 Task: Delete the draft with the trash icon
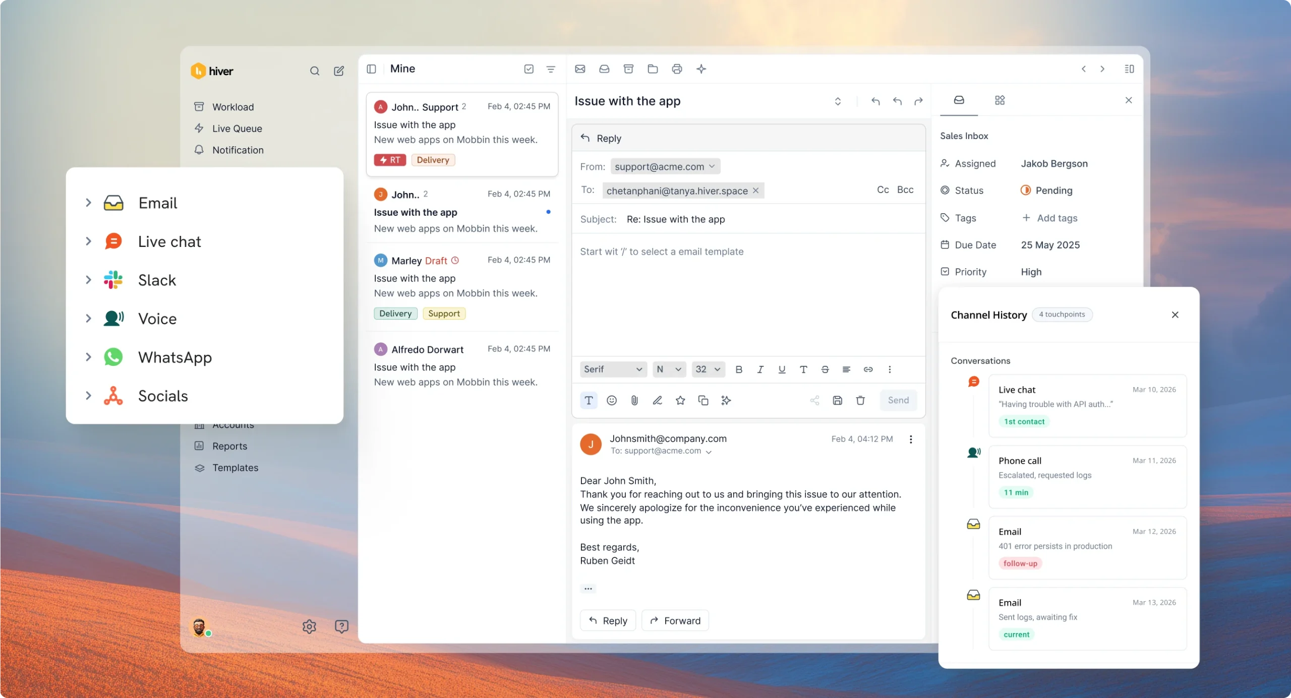860,401
